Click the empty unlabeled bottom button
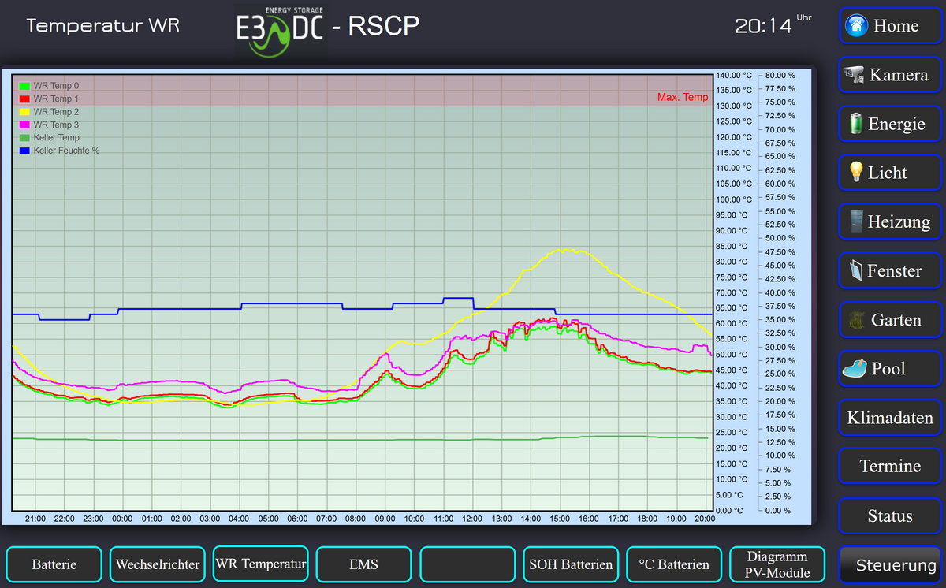Screen dimensions: 946x588 [x=468, y=564]
